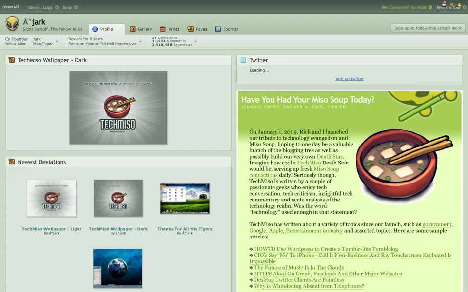Viewport: 468px width, 292px height.
Task: Expand the Deviant Login dropdown arrow
Action: (57, 7)
